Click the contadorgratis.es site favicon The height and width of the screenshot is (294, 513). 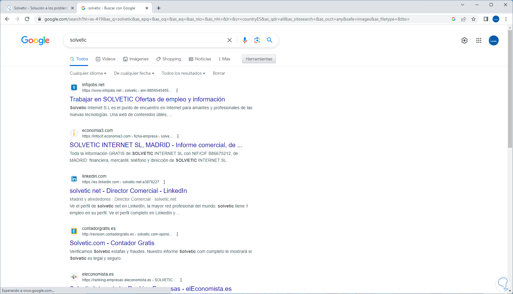click(x=74, y=231)
